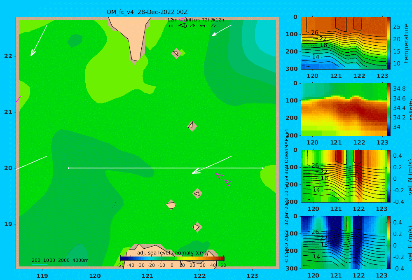
Task: Click the 'adj. sea level anomaly (cm)' label
Action: [172, 253]
